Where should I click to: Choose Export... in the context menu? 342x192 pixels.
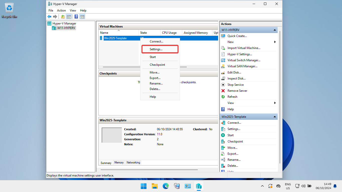(x=160, y=78)
